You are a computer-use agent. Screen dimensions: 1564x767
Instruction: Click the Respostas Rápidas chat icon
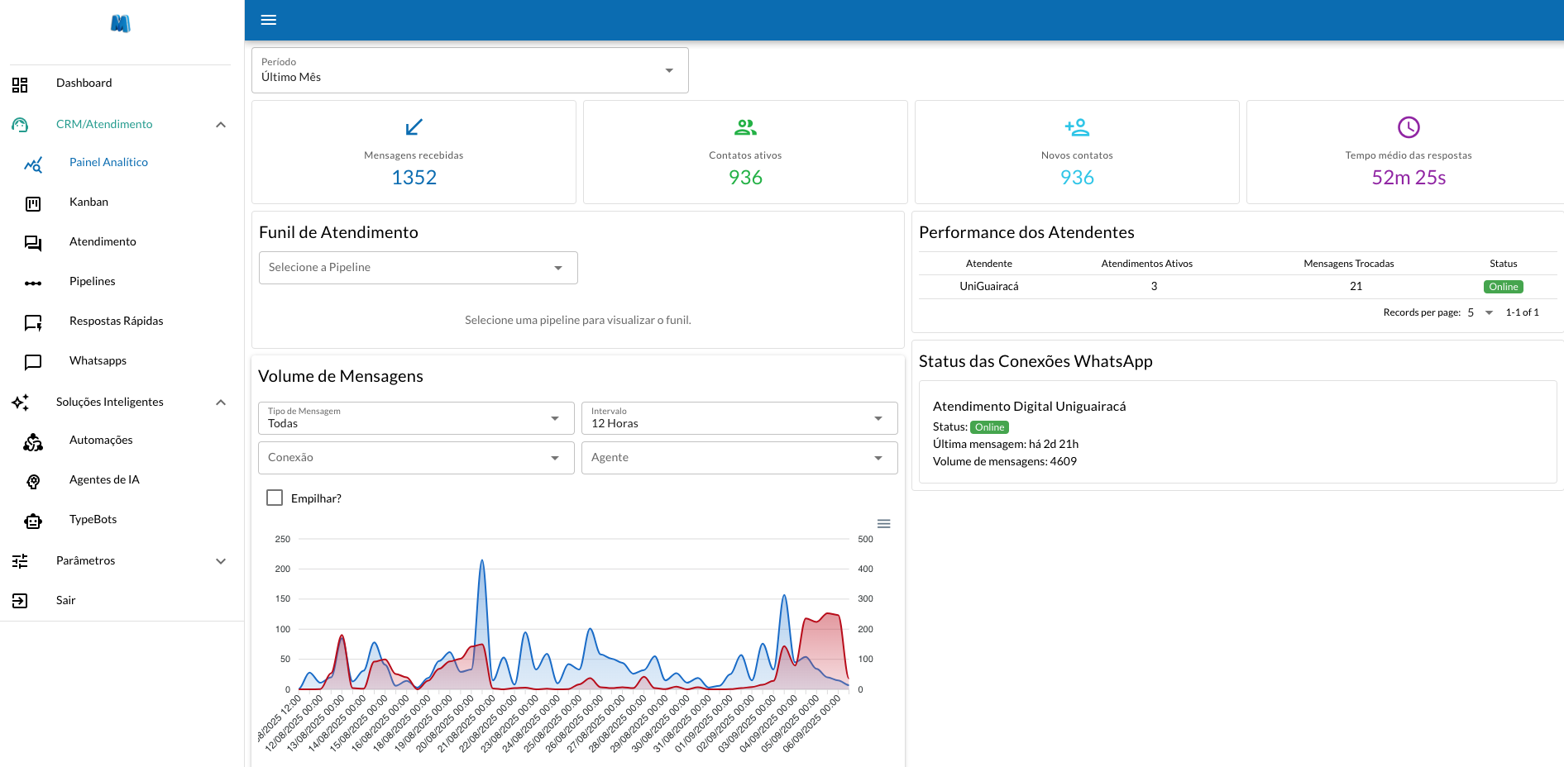(x=33, y=322)
